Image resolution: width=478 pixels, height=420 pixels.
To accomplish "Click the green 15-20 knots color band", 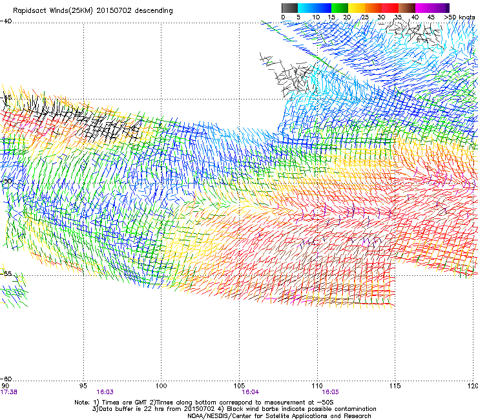I will click(x=340, y=8).
